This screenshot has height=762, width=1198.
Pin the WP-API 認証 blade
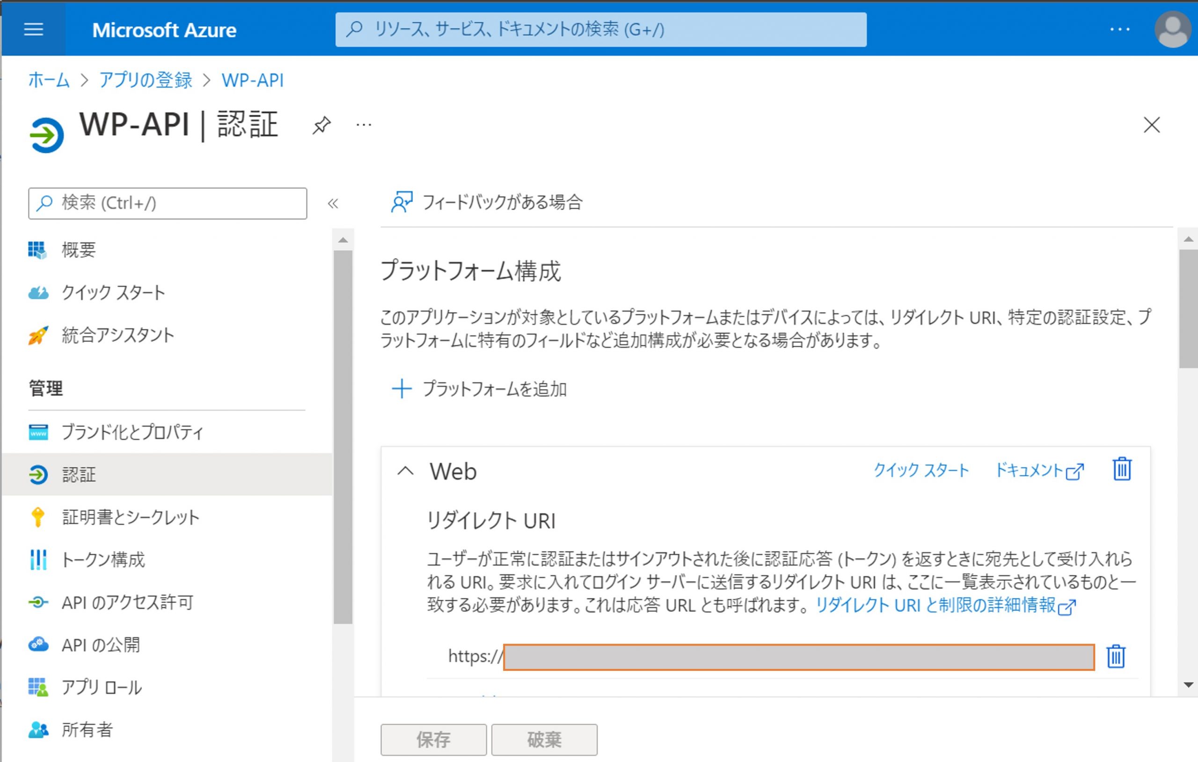[x=321, y=125]
